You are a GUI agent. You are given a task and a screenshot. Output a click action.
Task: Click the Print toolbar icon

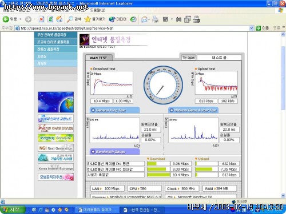point(155,19)
